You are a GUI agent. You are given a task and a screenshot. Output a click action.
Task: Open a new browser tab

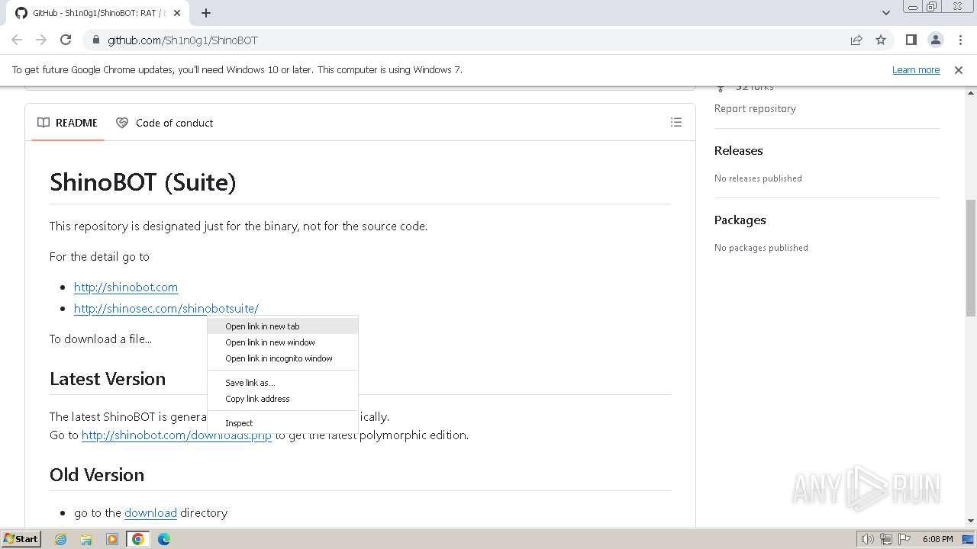pos(206,13)
